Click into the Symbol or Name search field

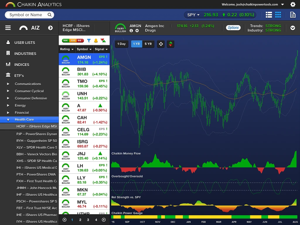(x=30, y=15)
